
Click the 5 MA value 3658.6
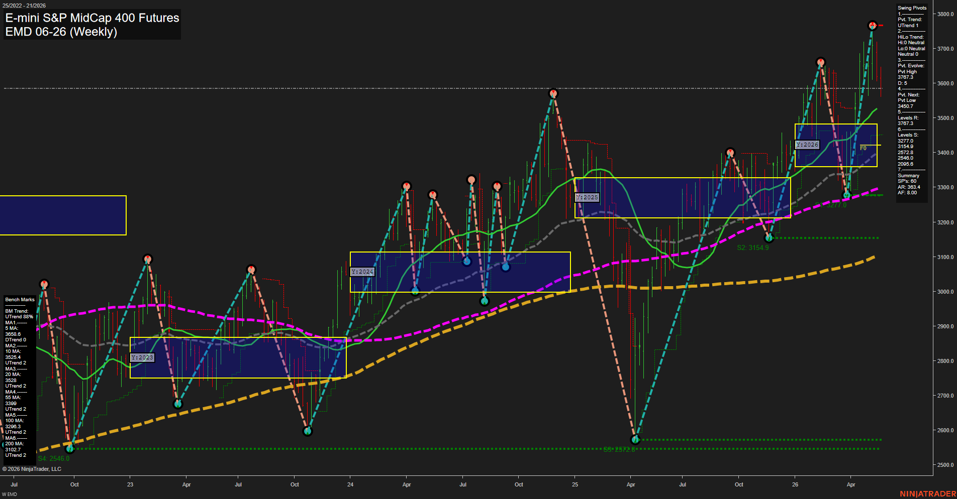pos(13,334)
